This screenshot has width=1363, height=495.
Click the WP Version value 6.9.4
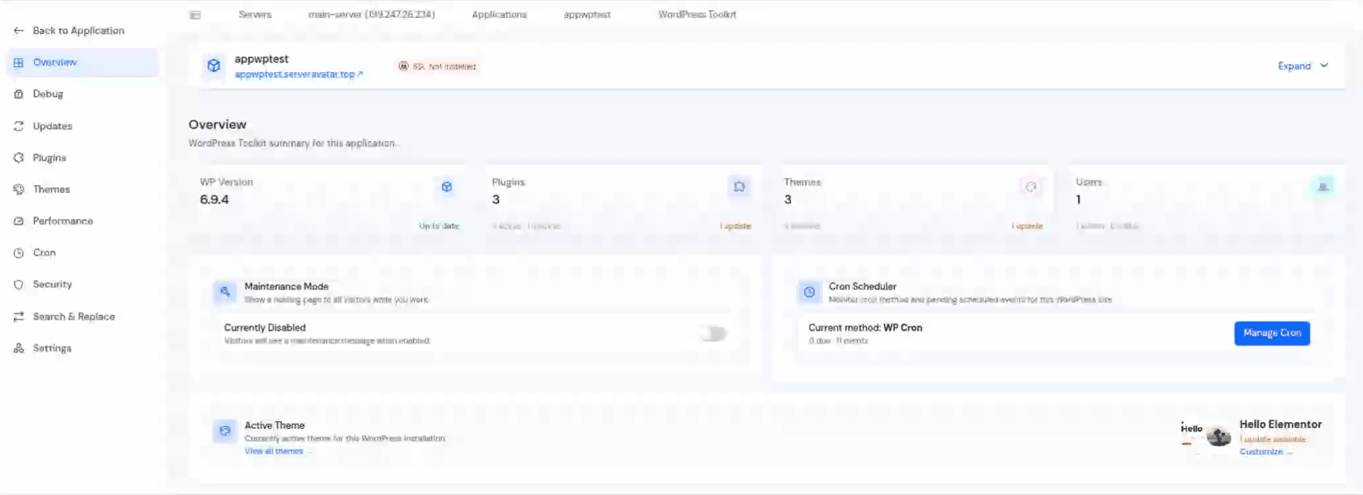click(214, 200)
